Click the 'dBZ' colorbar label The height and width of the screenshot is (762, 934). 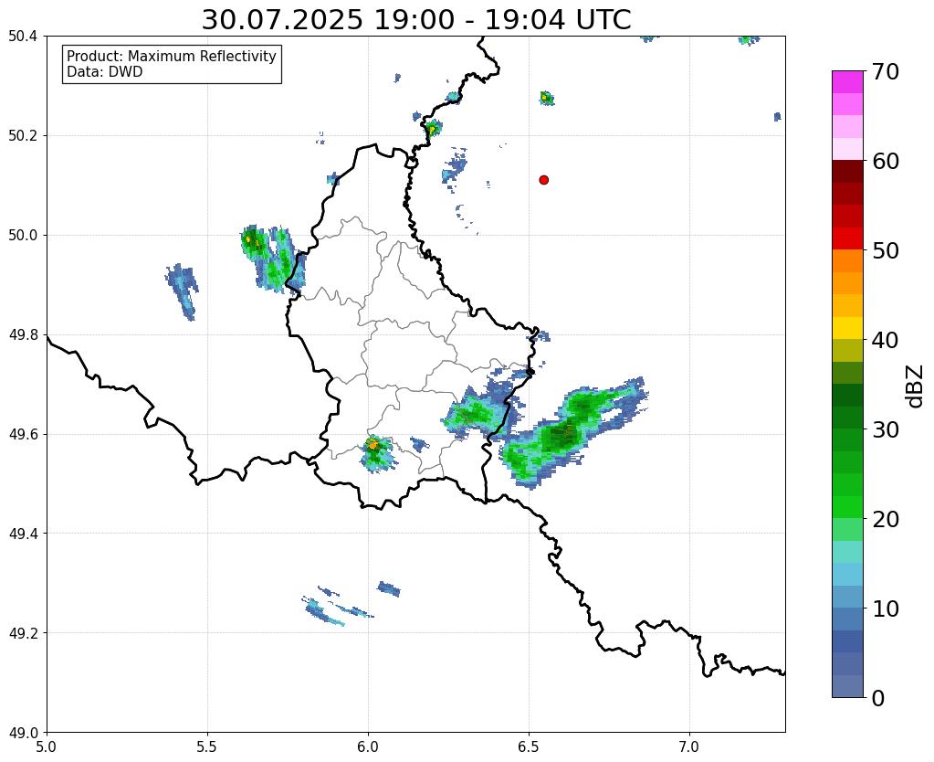(x=915, y=386)
